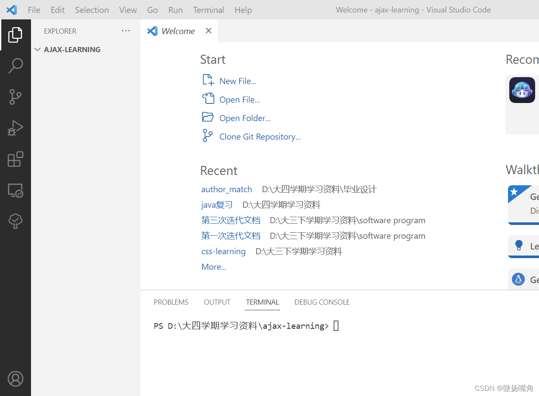Open the Selection menu
539x396 pixels.
click(92, 10)
